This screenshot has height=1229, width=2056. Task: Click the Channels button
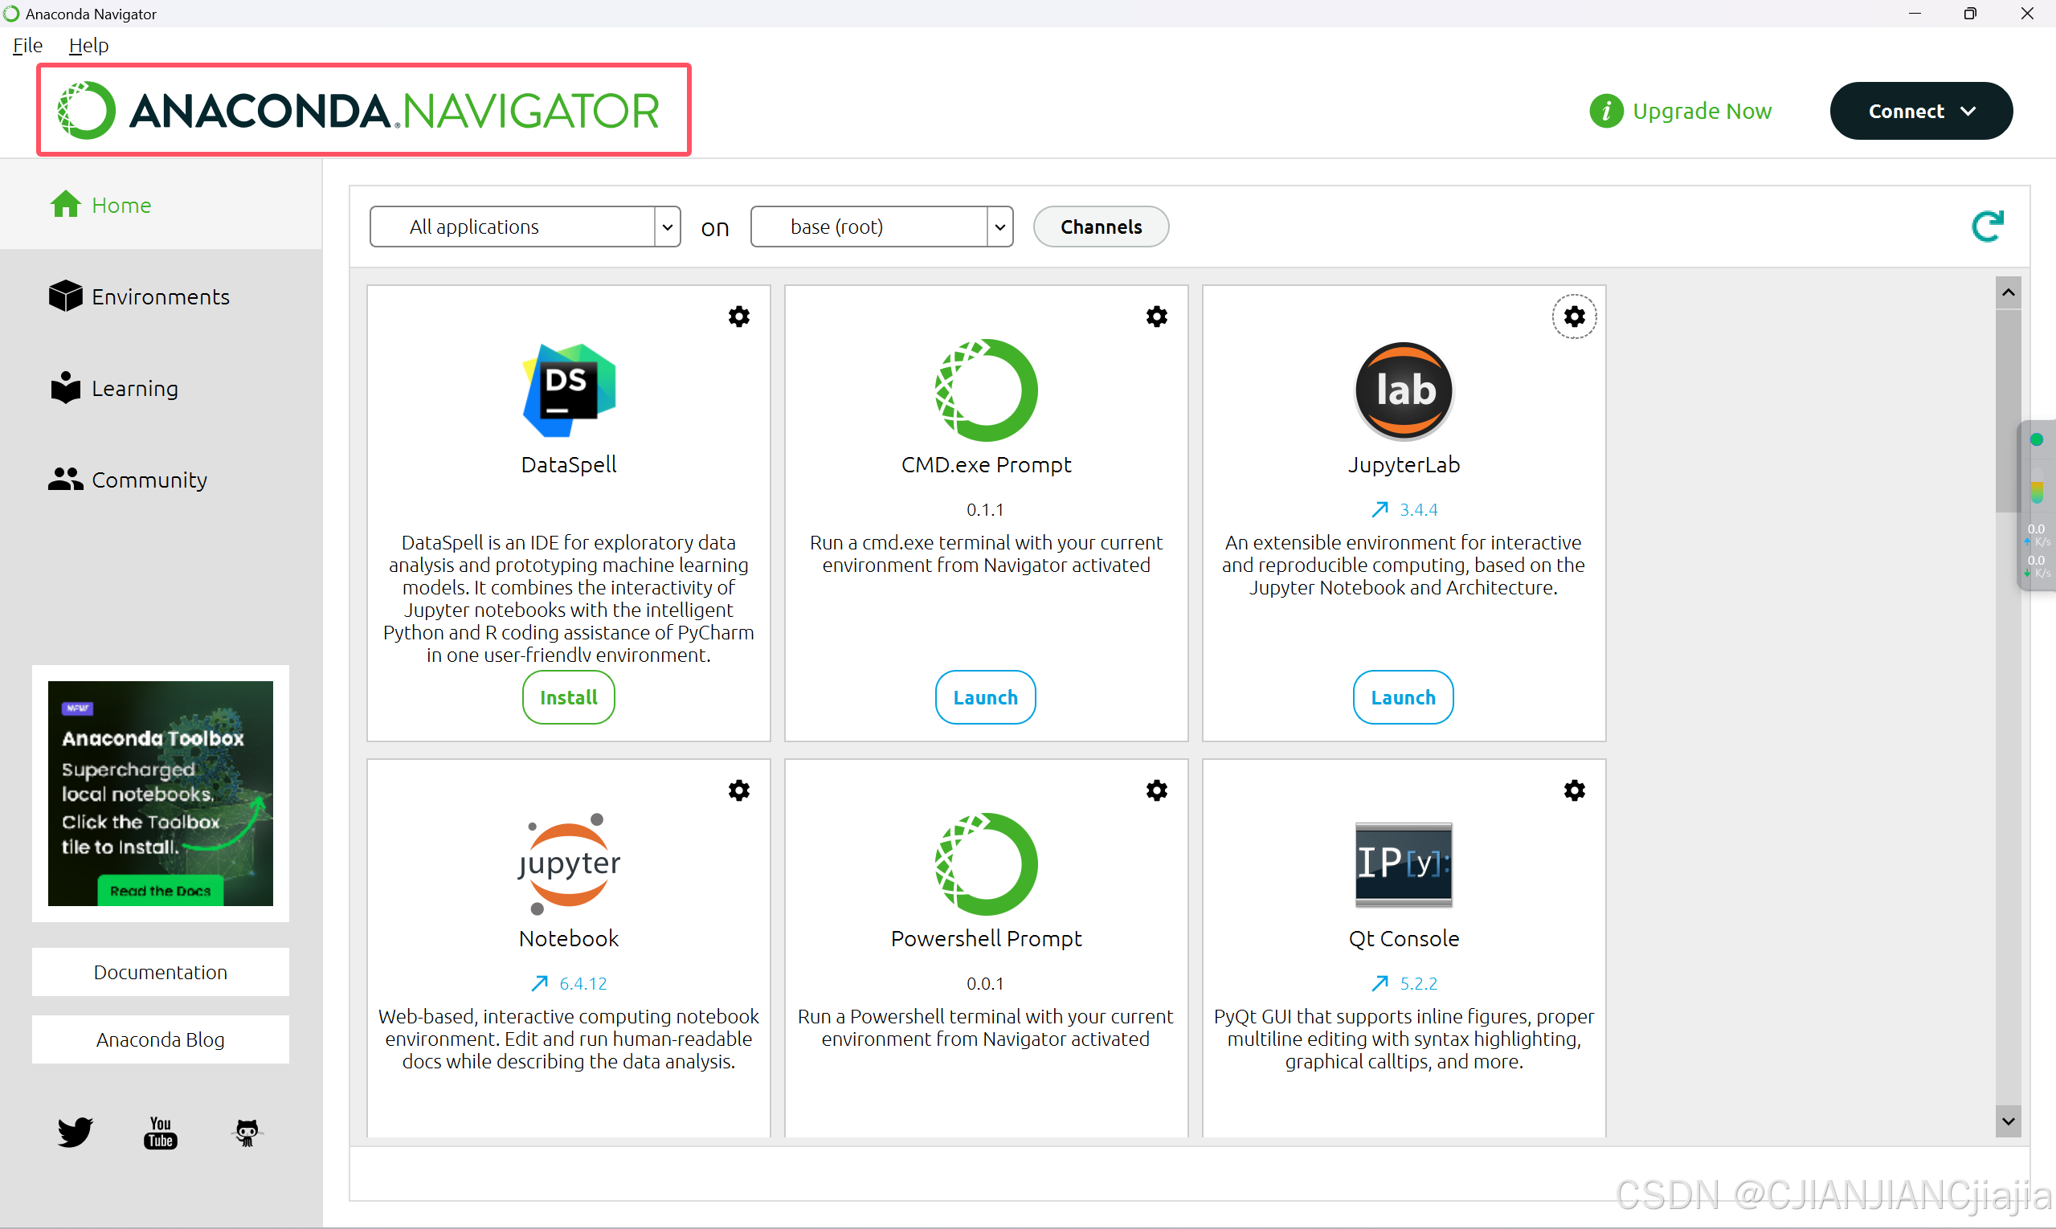pyautogui.click(x=1101, y=227)
